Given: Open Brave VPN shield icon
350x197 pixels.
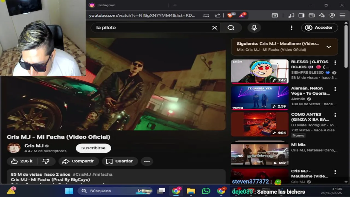Looking at the screenshot, I should [332, 16].
